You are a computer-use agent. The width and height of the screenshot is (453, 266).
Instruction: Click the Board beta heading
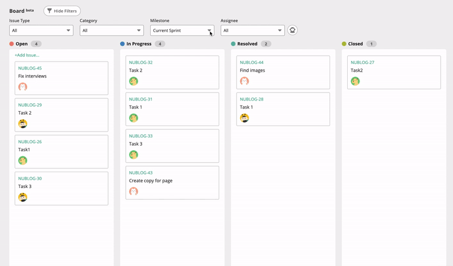[22, 11]
